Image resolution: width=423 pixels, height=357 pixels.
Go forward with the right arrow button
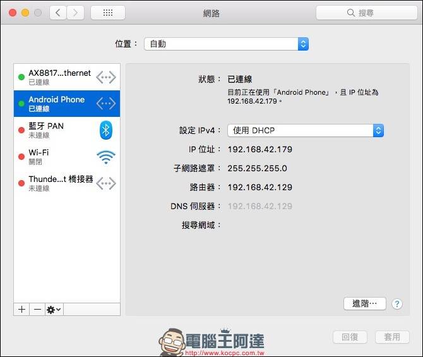(75, 13)
